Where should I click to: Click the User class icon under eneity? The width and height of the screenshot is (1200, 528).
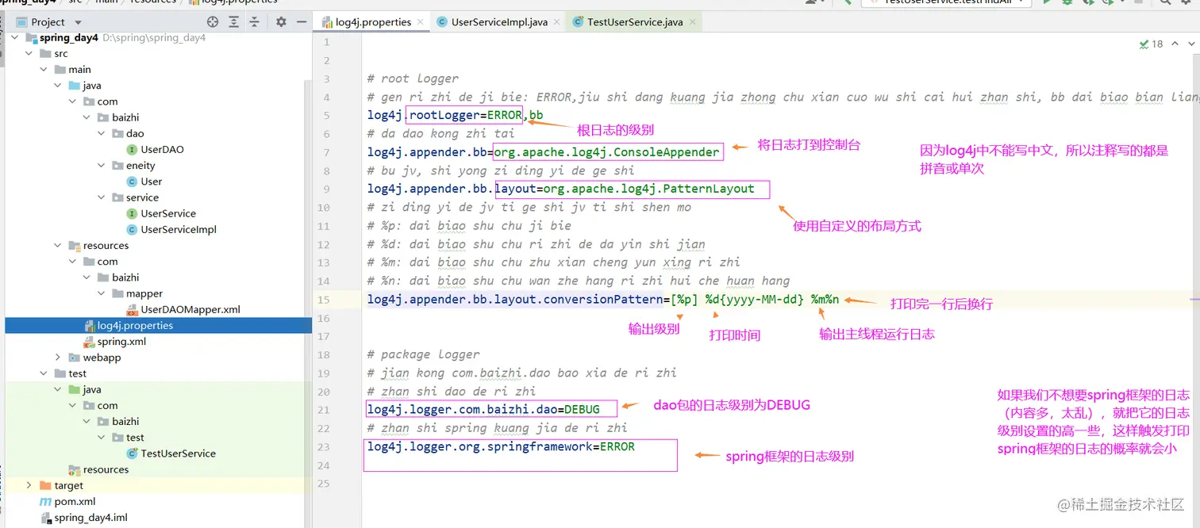click(133, 182)
